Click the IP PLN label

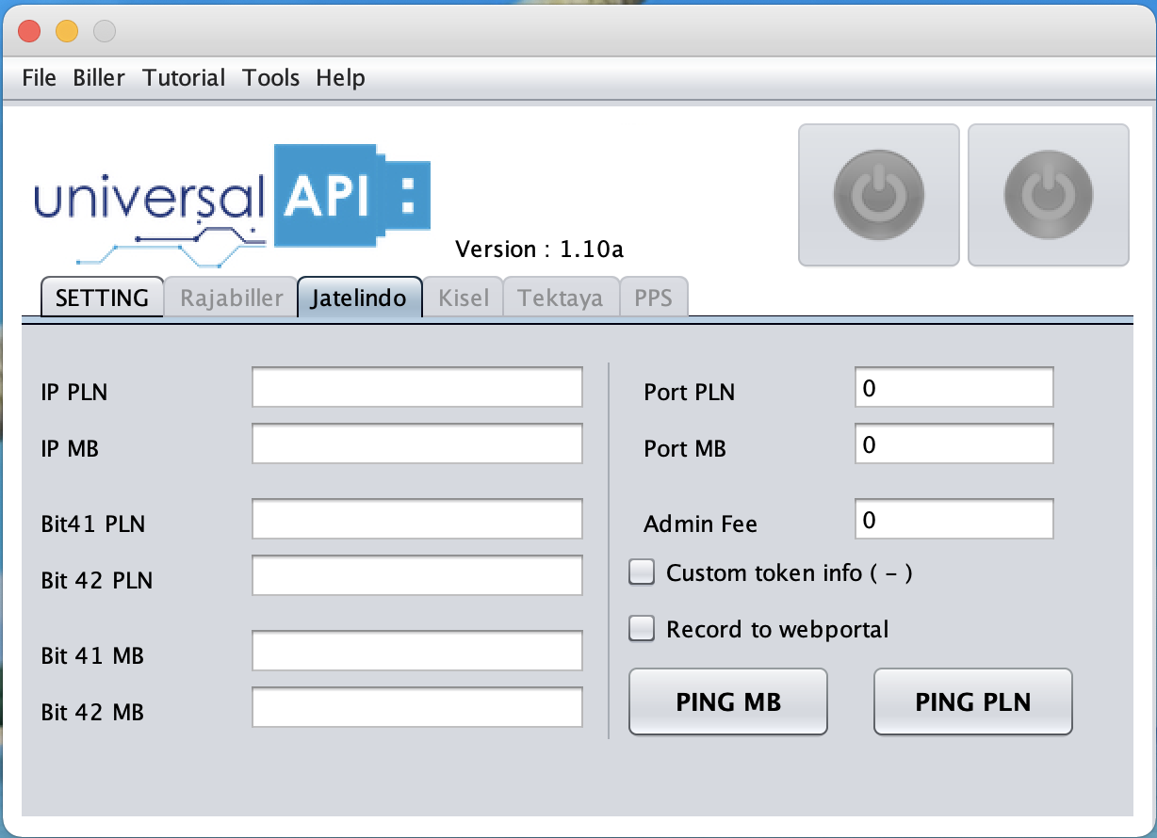(x=74, y=393)
